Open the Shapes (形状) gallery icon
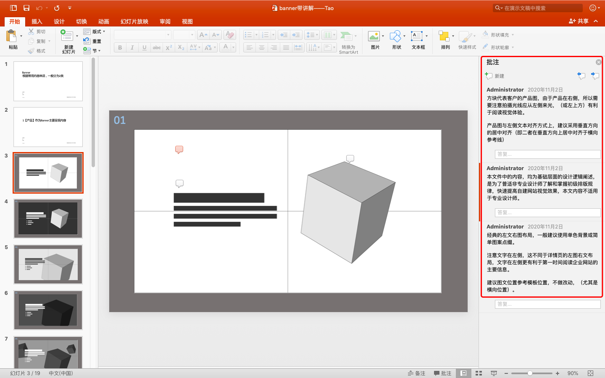Image resolution: width=605 pixels, height=378 pixels. [395, 37]
